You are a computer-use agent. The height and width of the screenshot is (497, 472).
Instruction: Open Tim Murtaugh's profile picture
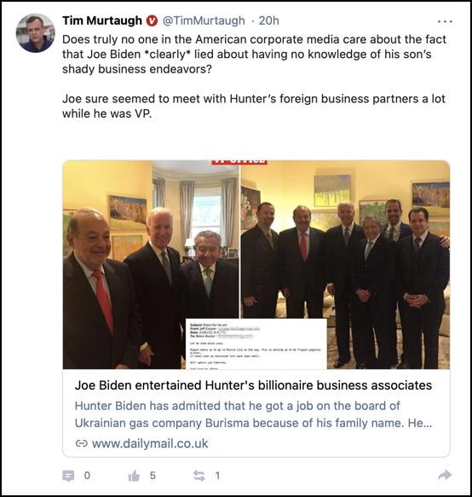(36, 33)
